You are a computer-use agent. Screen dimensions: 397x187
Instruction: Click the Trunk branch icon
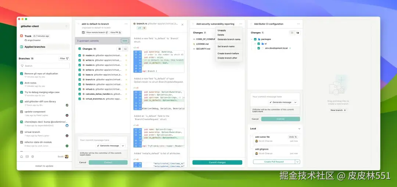click(22, 36)
